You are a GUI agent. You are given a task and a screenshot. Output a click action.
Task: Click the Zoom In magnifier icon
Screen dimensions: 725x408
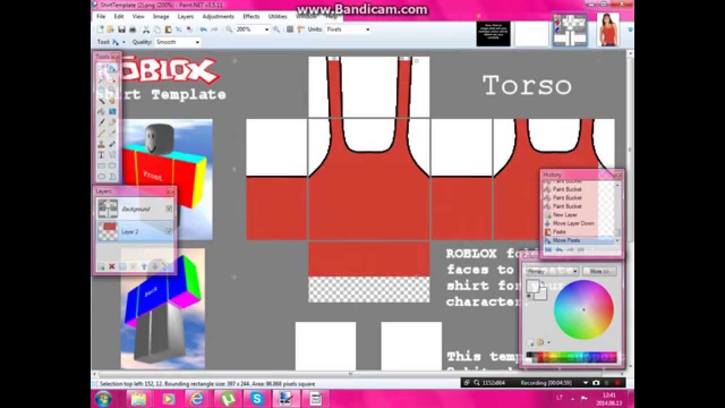point(276,29)
